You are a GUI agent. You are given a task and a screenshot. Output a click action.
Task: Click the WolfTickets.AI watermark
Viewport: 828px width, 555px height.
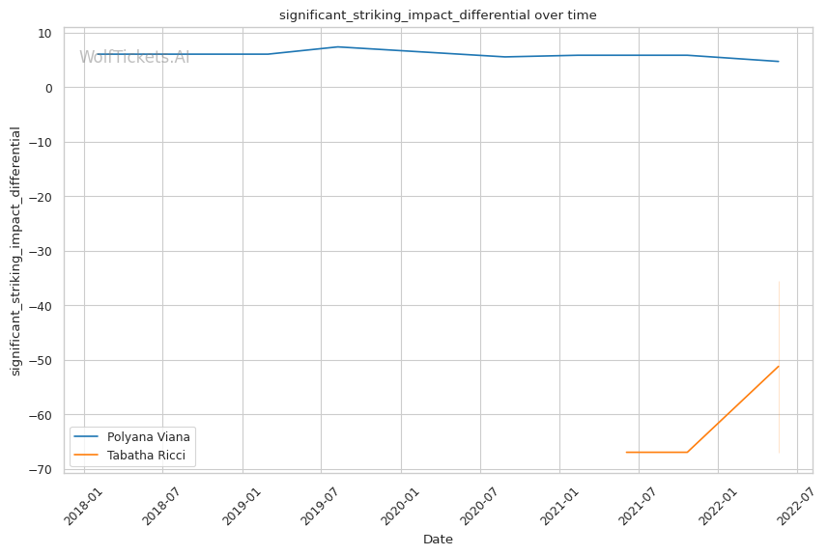134,58
